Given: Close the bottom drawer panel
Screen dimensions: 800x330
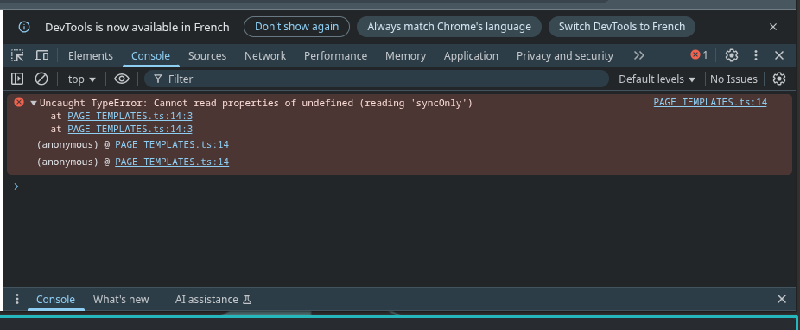Looking at the screenshot, I should [x=781, y=299].
